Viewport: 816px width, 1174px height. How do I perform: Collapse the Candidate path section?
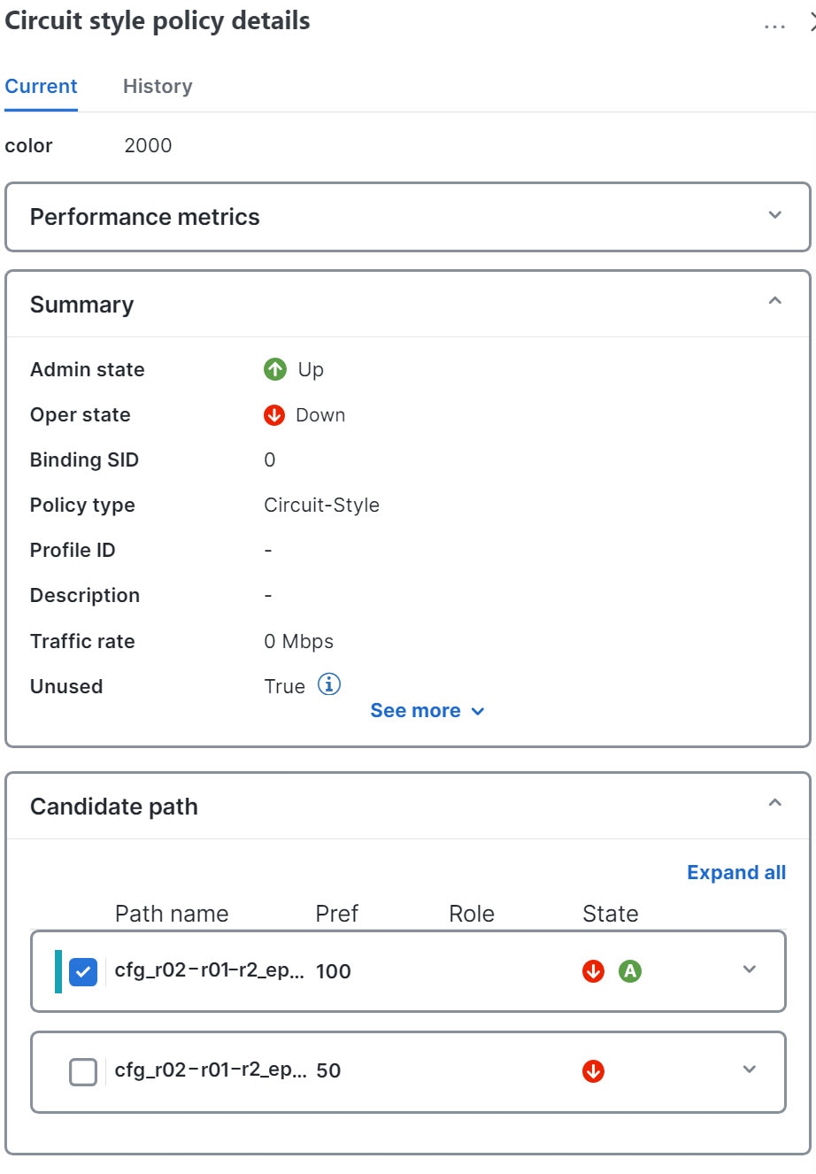[775, 803]
